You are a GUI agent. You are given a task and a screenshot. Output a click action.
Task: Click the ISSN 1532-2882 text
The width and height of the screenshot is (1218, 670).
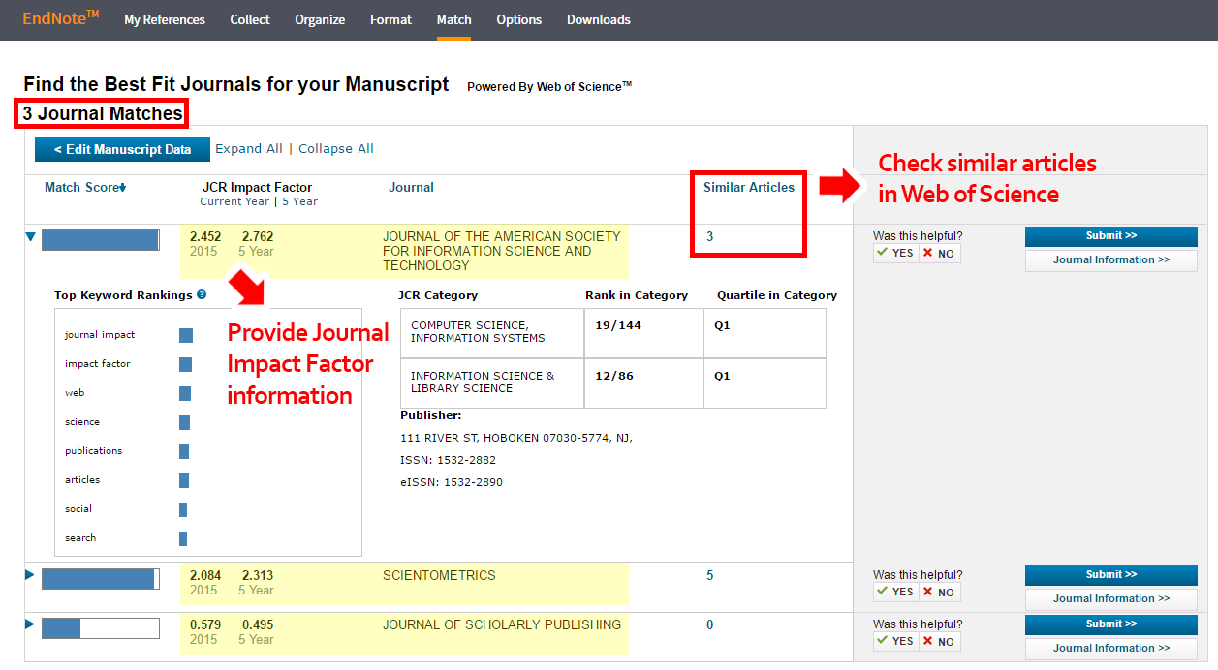(x=449, y=460)
